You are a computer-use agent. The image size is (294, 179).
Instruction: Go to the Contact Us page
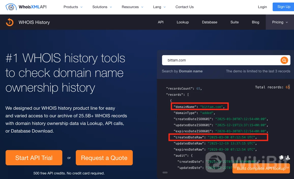[184, 7]
